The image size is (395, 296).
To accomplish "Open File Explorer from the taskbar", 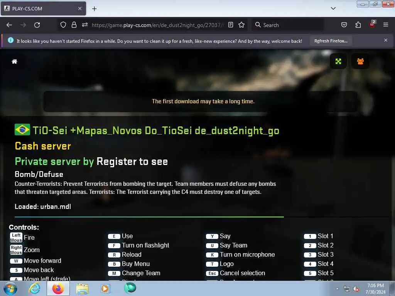I will (x=82, y=289).
